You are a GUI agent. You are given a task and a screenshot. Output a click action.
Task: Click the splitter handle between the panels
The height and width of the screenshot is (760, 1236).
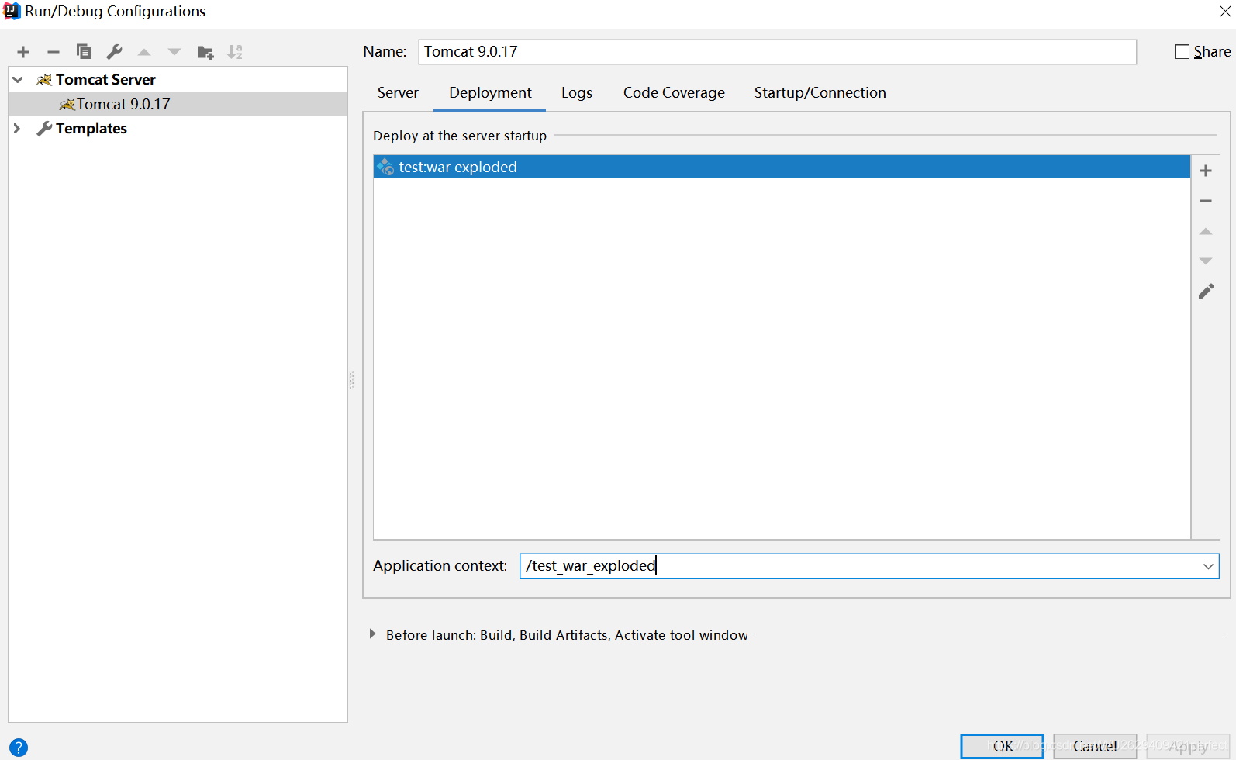[x=351, y=380]
